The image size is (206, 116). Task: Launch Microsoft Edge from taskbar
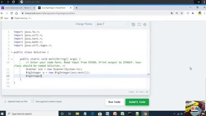(92, 114)
